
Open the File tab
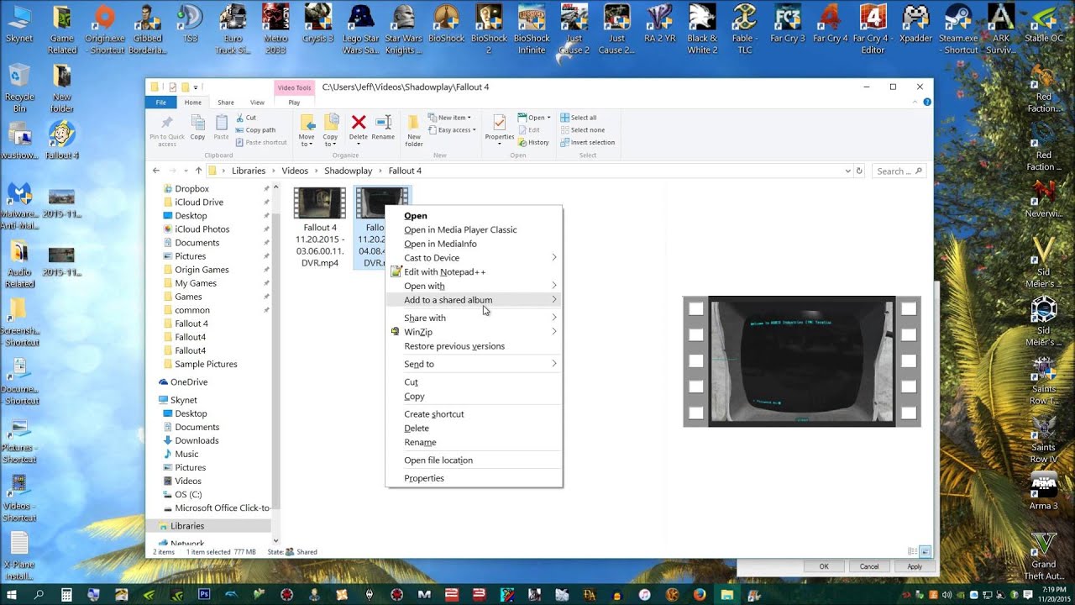pyautogui.click(x=160, y=103)
